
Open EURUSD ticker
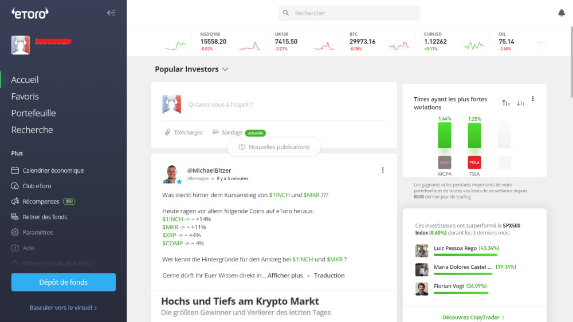[454, 41]
